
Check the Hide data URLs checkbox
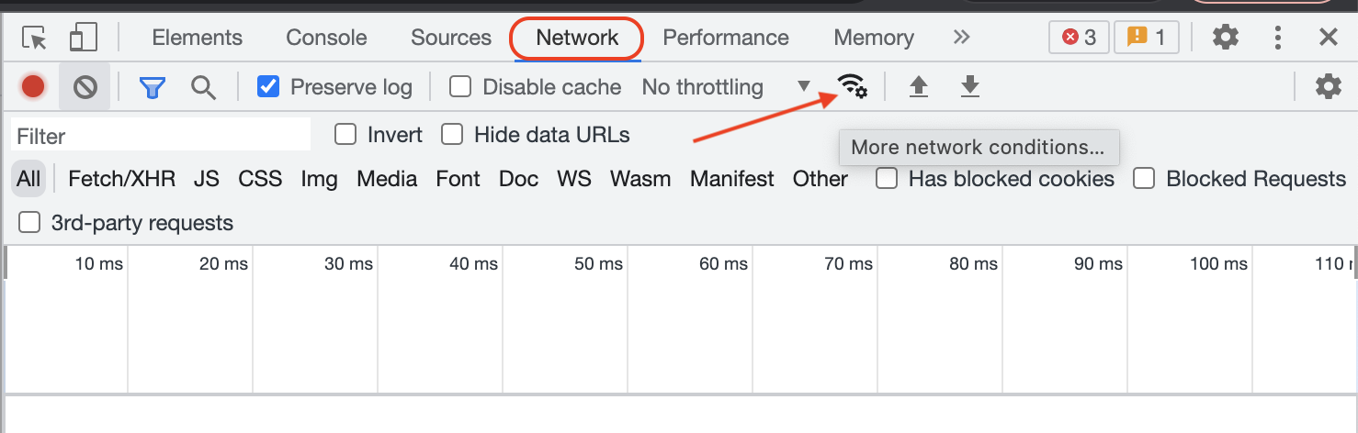pos(452,135)
